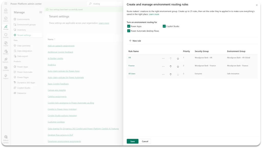
Task: Open the Licensing icon in sidebar
Action: [x=6, y=68]
